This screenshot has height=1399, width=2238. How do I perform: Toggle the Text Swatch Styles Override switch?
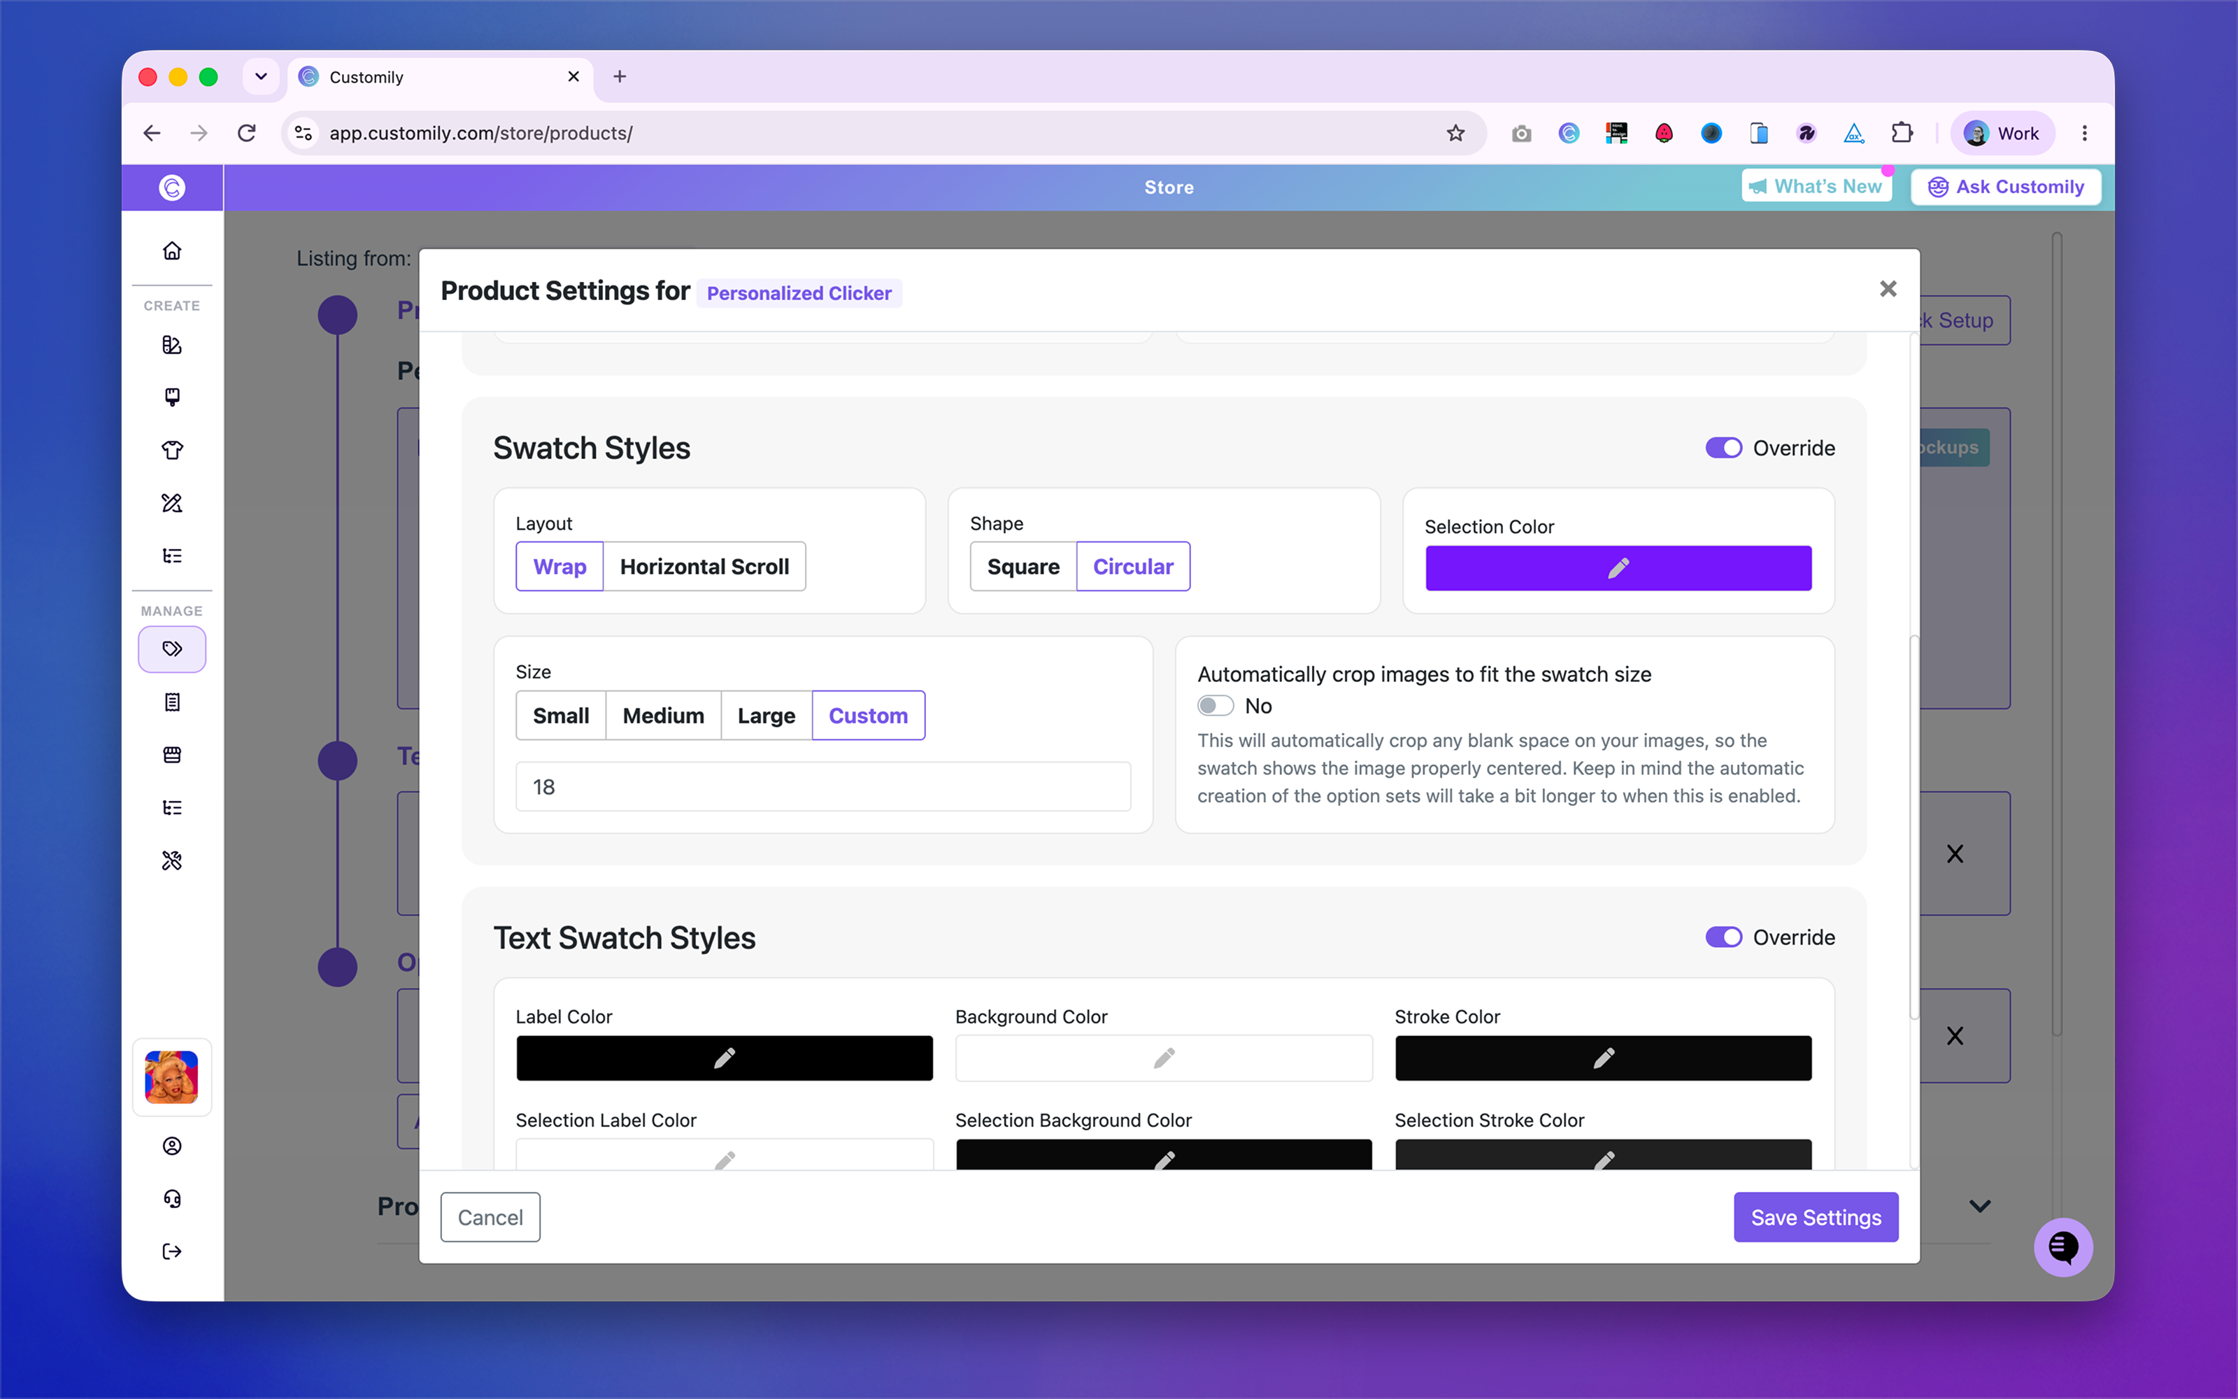[1723, 937]
